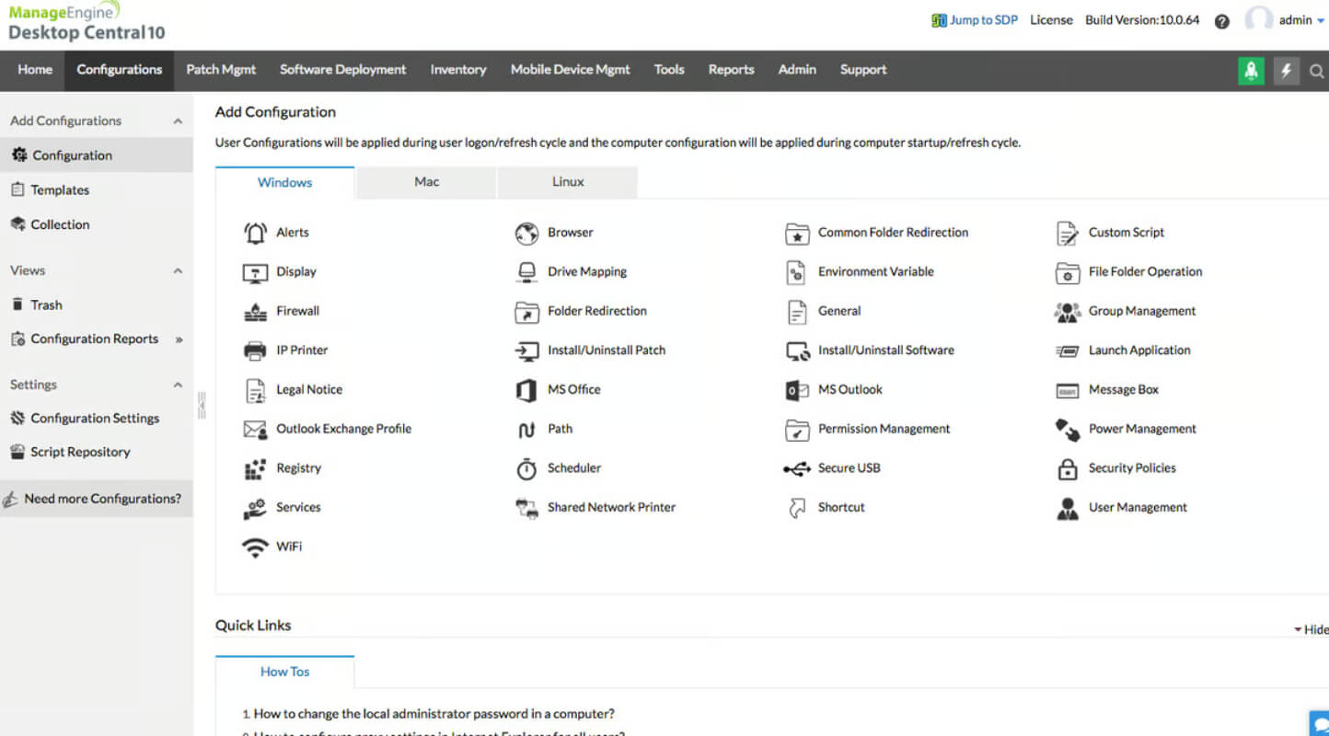Open the Patch Mgmt menu
Screen dimensions: 1329x736
tap(221, 70)
